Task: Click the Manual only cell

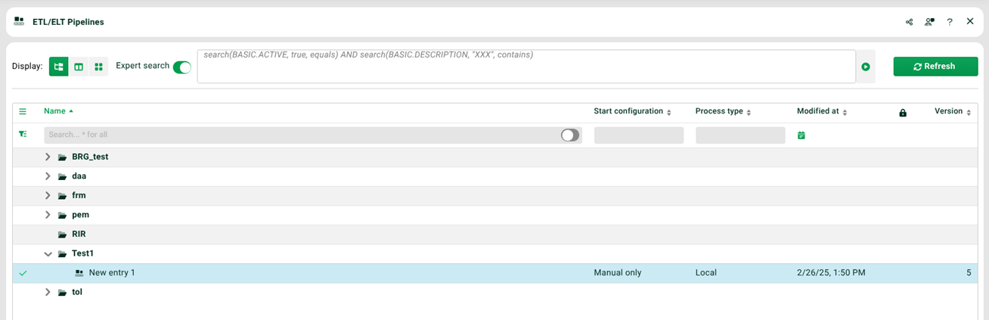Action: [x=618, y=272]
